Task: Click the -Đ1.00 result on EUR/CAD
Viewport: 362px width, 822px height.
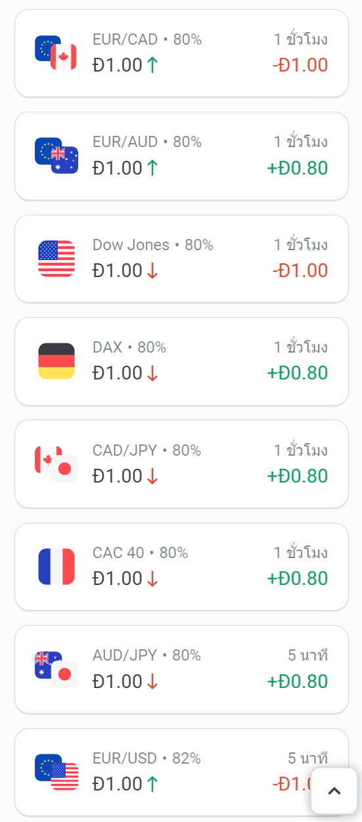Action: click(300, 65)
